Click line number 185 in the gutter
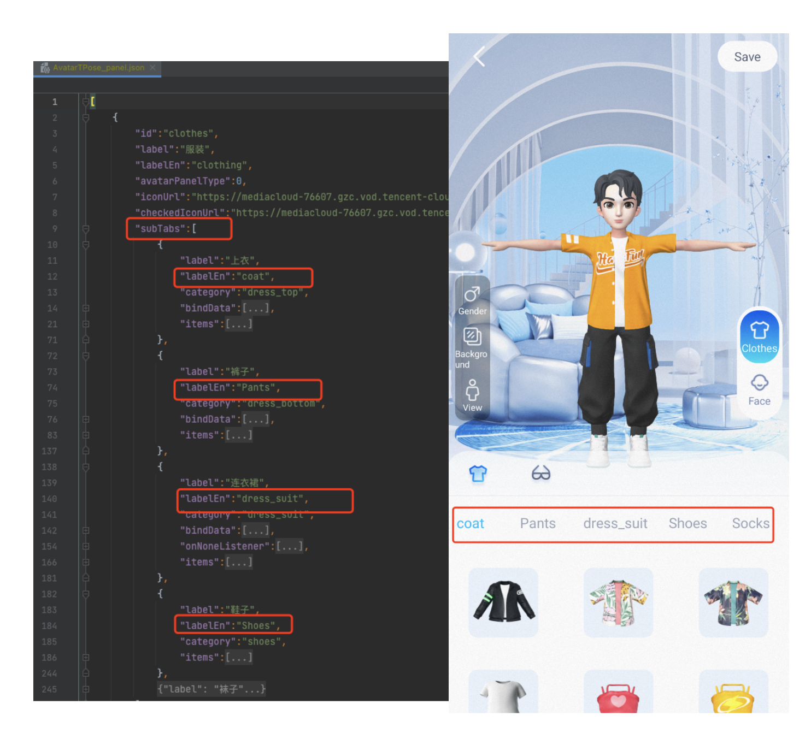The image size is (811, 733). [x=49, y=642]
